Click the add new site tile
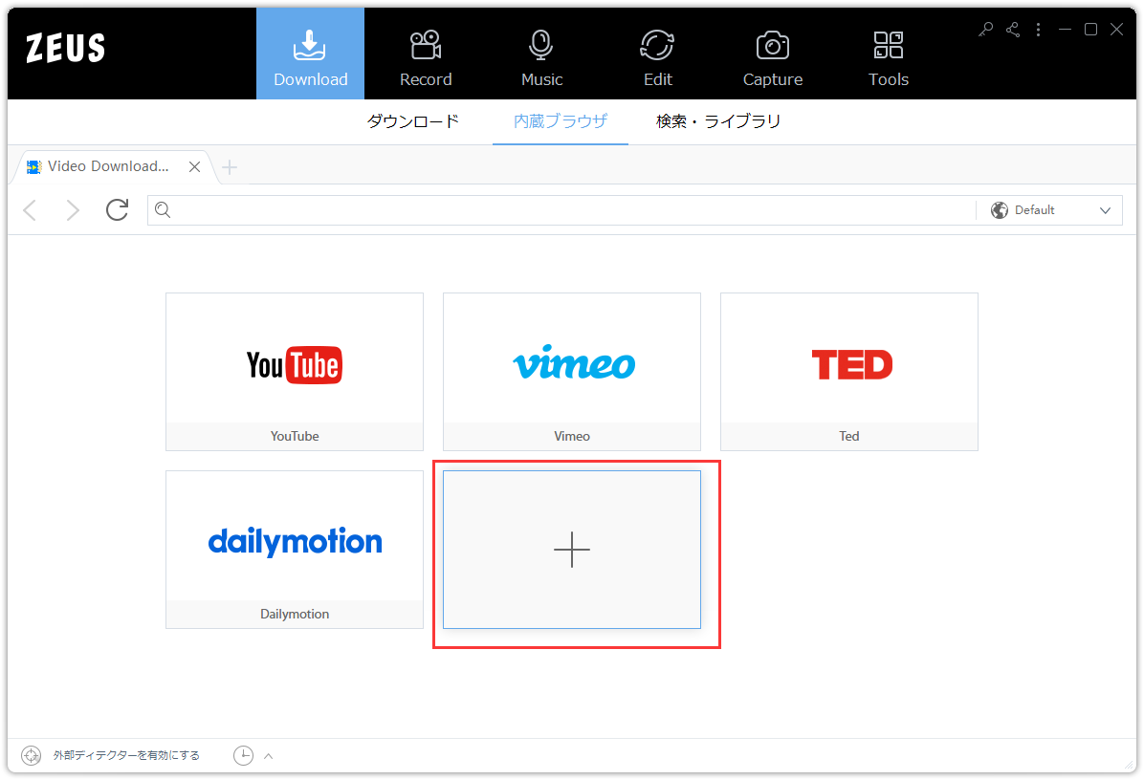This screenshot has height=780, width=1144. pyautogui.click(x=572, y=550)
